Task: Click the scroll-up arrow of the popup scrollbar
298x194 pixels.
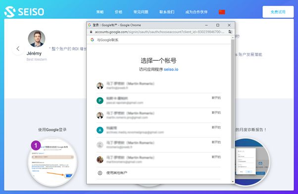Action: (x=233, y=38)
